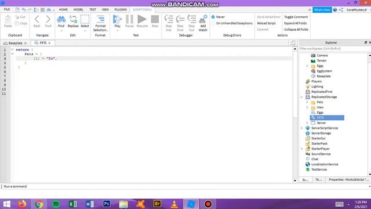Image resolution: width=371 pixels, height=209 pixels.
Task: Collapse code fold on line 1
Action: [x=12, y=50]
